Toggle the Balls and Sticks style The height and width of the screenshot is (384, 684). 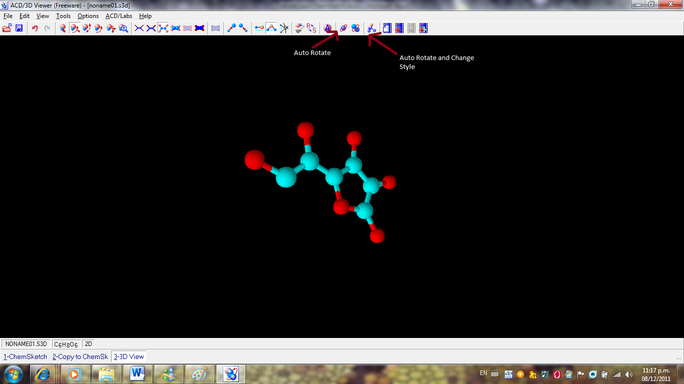pos(164,28)
